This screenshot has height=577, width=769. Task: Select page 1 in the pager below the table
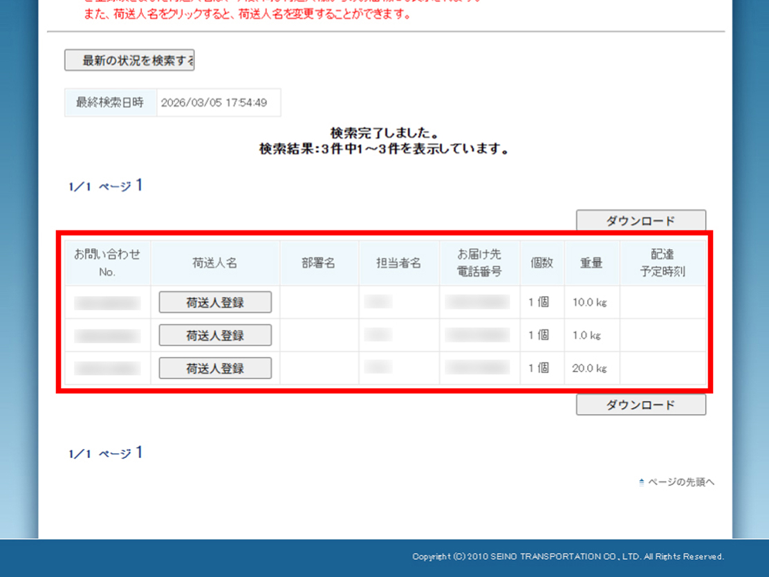pyautogui.click(x=139, y=452)
